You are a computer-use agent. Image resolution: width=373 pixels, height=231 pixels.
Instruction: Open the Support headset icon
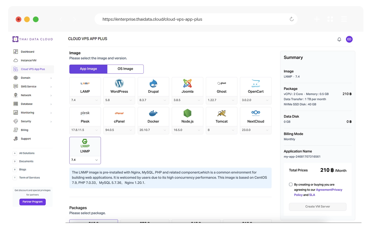tap(16, 138)
